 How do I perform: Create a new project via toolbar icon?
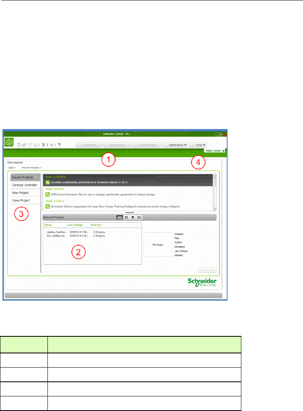19,145
